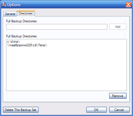Screen dimensions: 133x116
Task: Dismiss the dialog with Cancel
Action: pos(119,110)
